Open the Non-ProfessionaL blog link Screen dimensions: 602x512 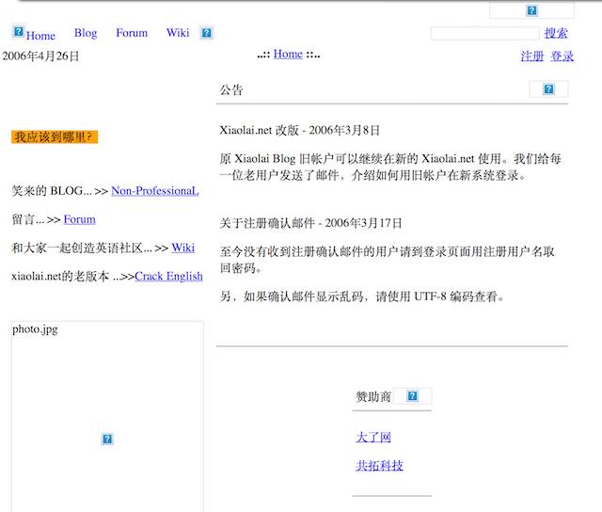tap(155, 192)
